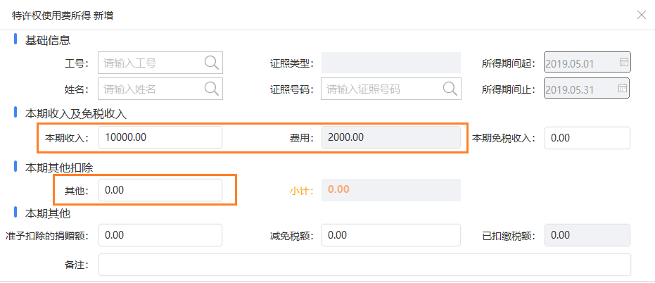This screenshot has width=655, height=283.
Task: Focus the 姓名 input box
Action: click(x=160, y=89)
